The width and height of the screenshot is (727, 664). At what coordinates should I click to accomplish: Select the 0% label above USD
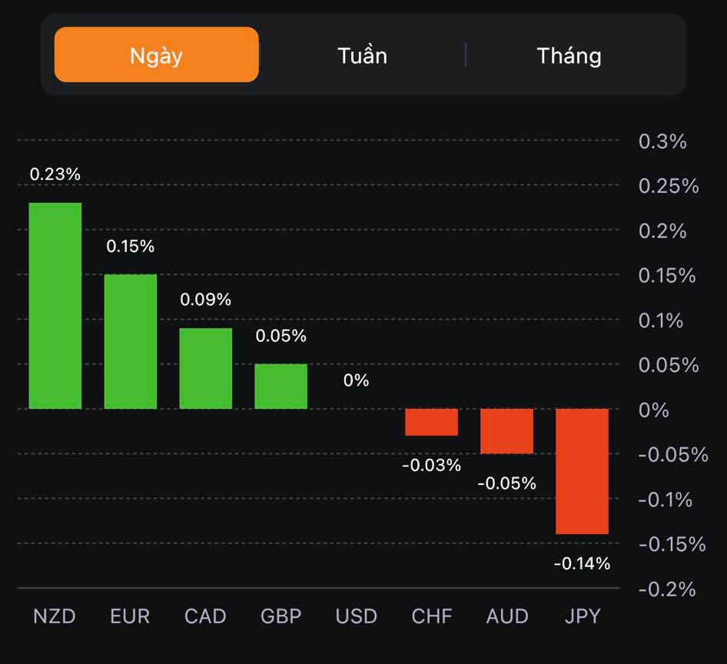(x=357, y=380)
